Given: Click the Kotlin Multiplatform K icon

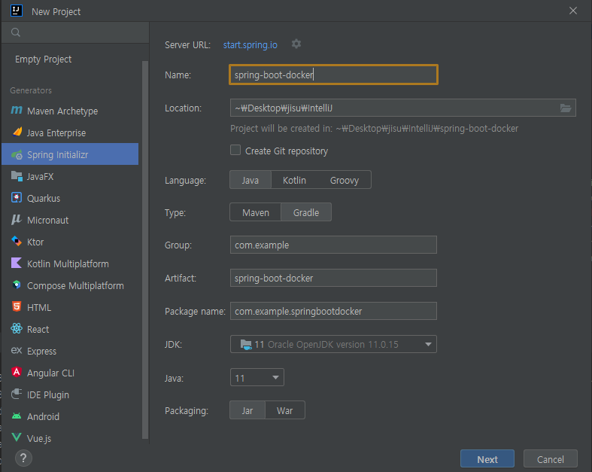Looking at the screenshot, I should 17,263.
